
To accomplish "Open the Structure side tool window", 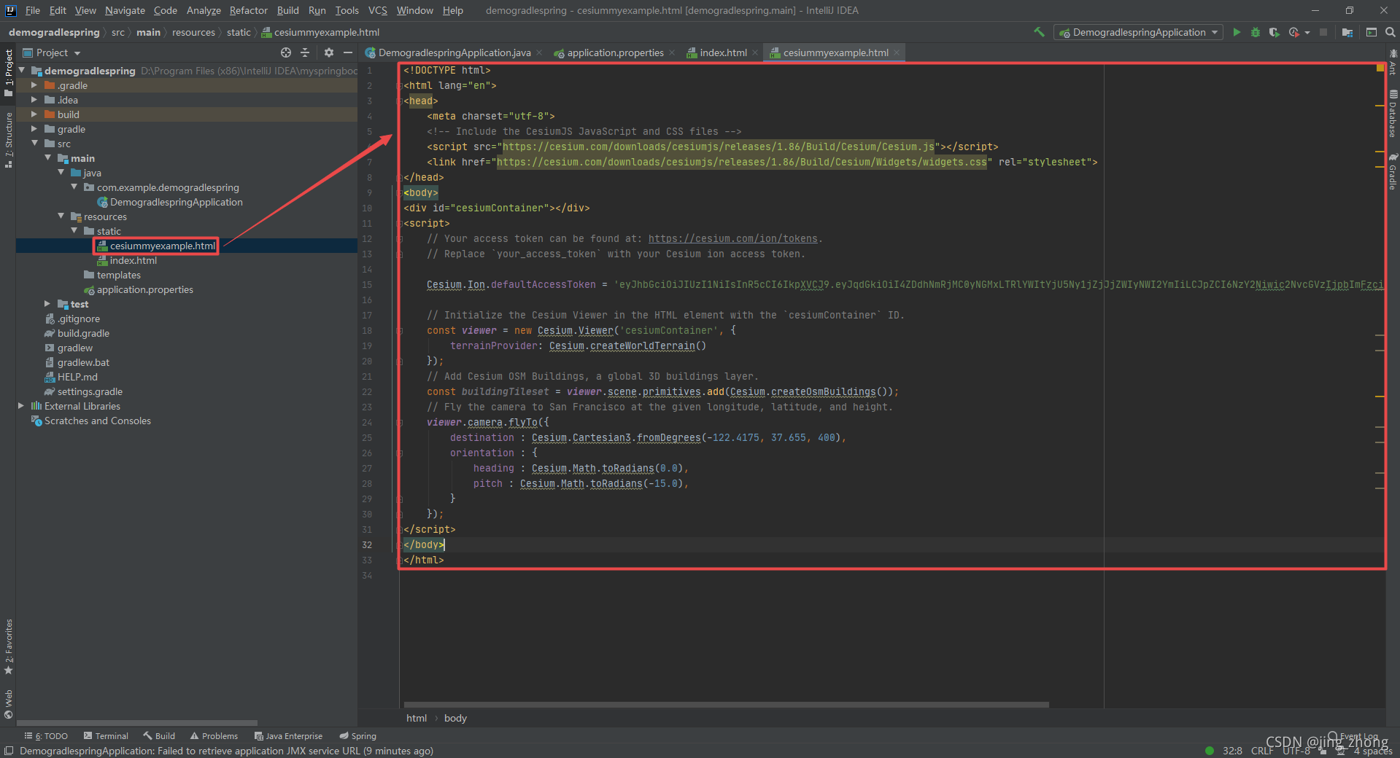I will (x=8, y=140).
